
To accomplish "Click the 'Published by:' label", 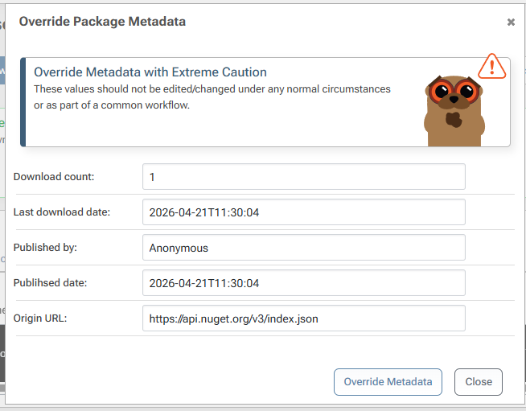I will point(45,248).
